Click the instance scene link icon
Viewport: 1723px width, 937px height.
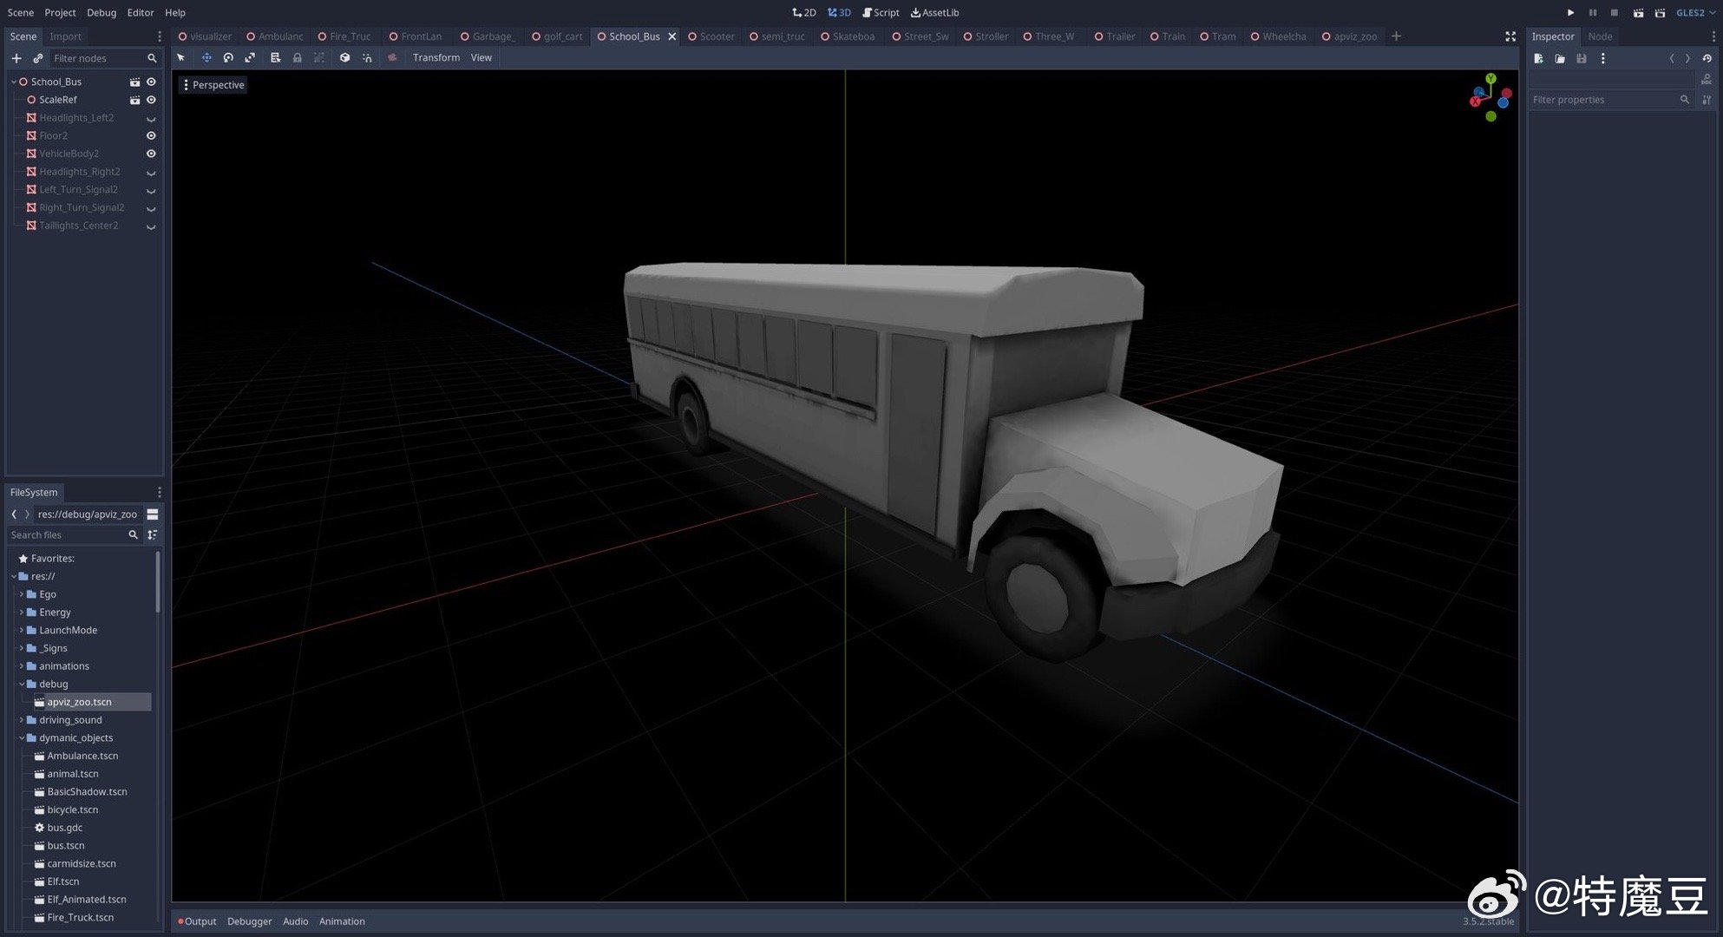(37, 58)
